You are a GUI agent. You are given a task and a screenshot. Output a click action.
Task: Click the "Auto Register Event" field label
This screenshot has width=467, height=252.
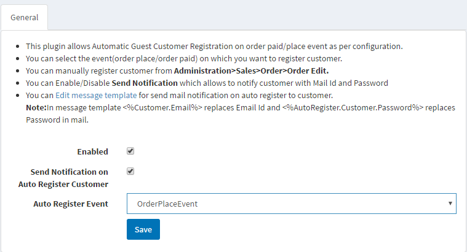click(70, 204)
